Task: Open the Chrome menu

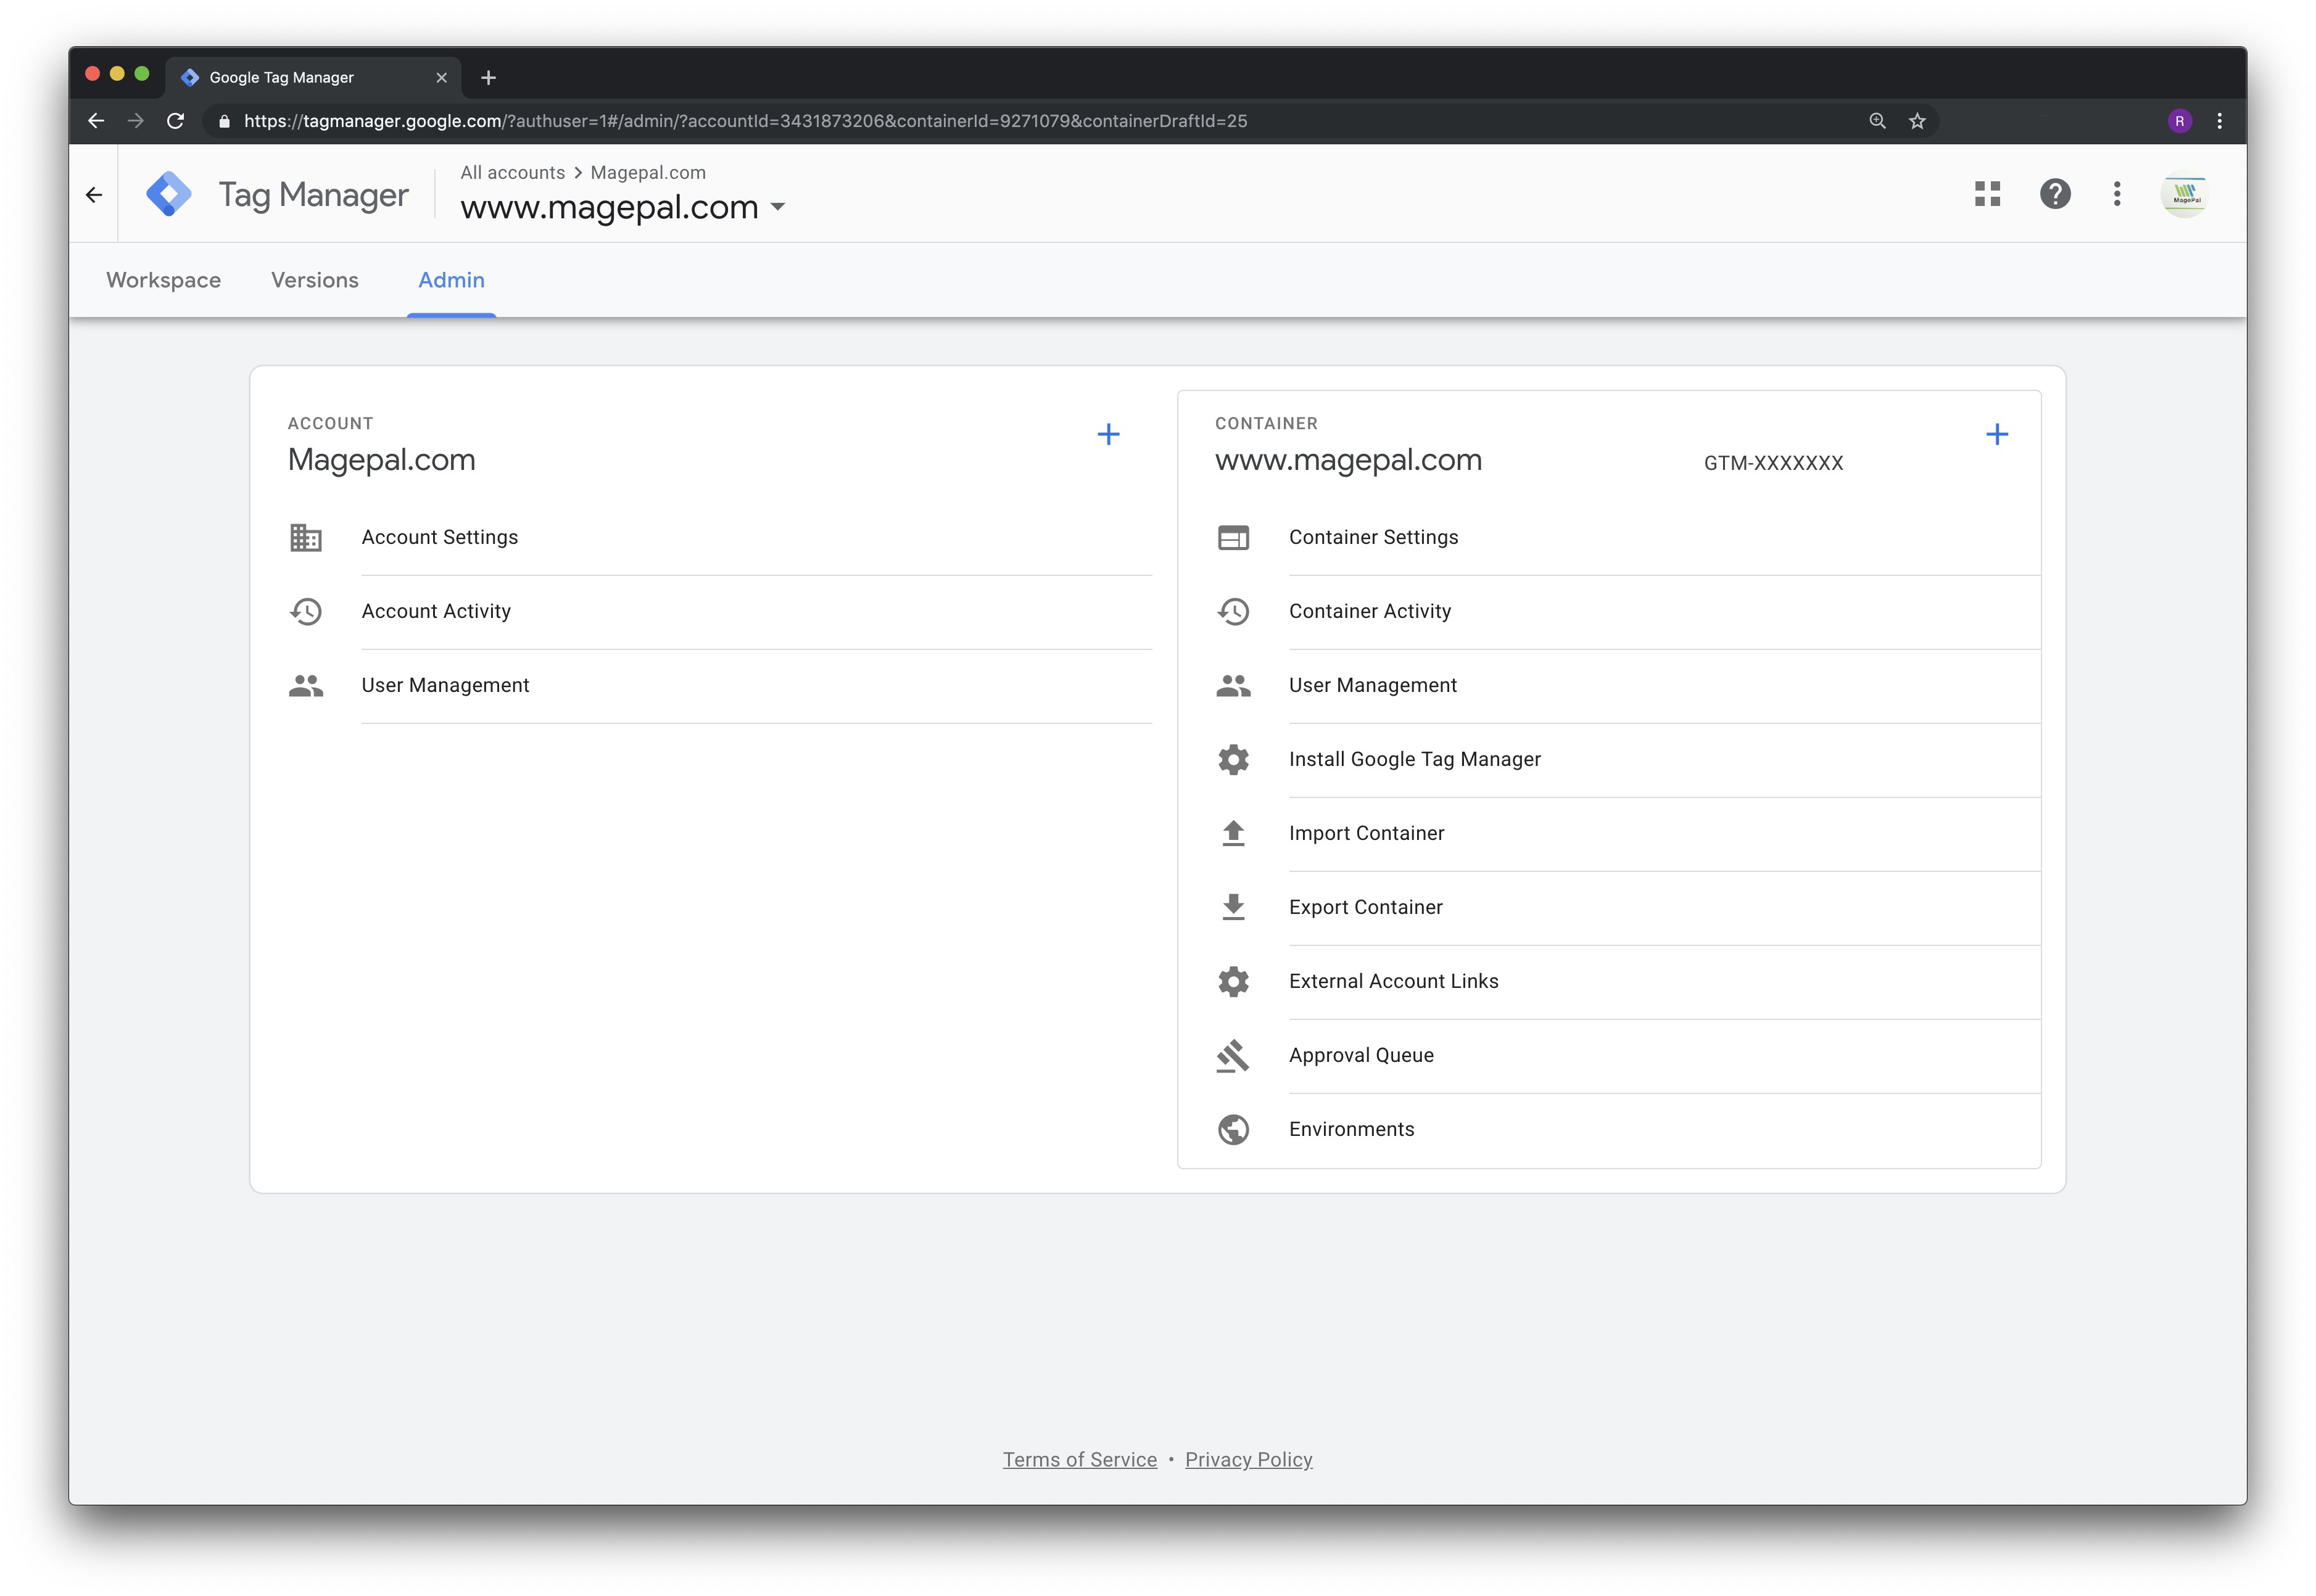Action: 2219,121
